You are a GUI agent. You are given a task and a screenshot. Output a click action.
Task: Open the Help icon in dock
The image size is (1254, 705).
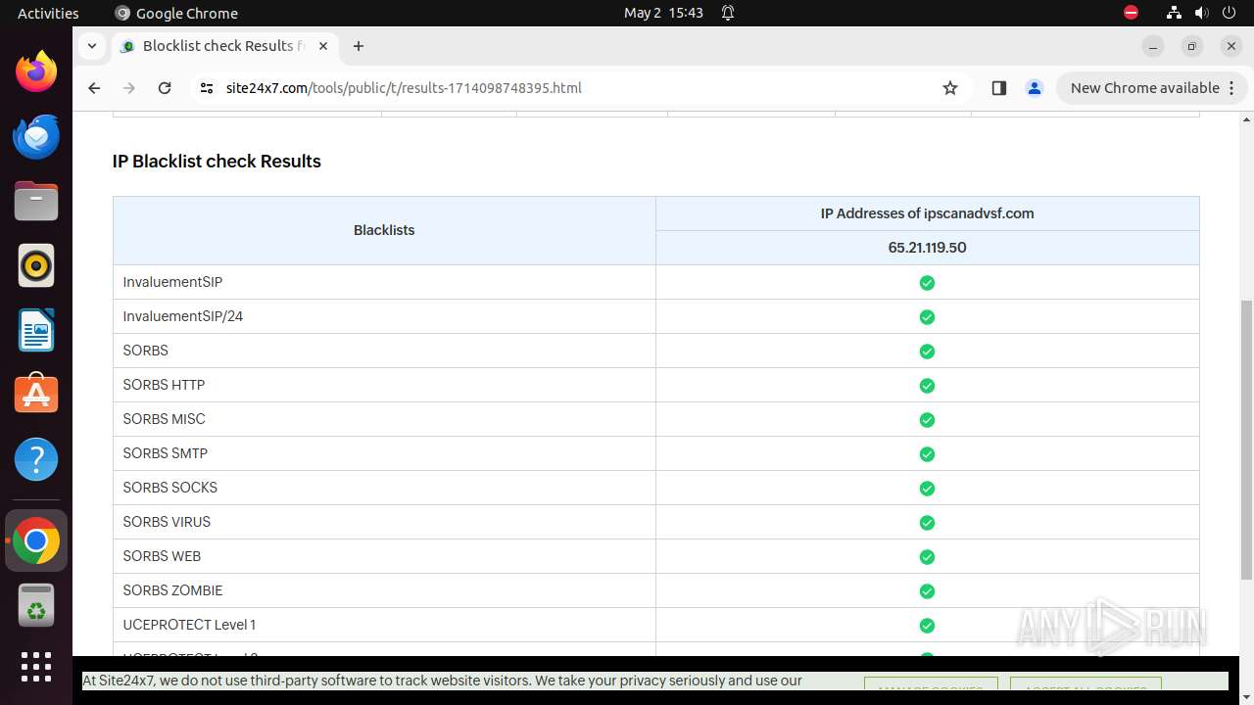(36, 459)
